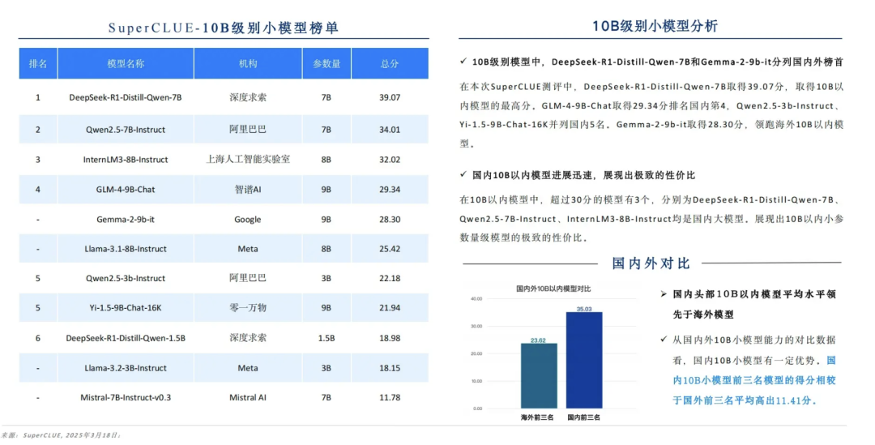Click rank 1 in the ranking column

38,97
